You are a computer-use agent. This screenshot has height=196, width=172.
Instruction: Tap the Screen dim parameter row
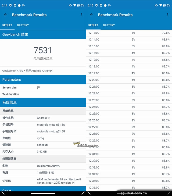(x=43, y=88)
